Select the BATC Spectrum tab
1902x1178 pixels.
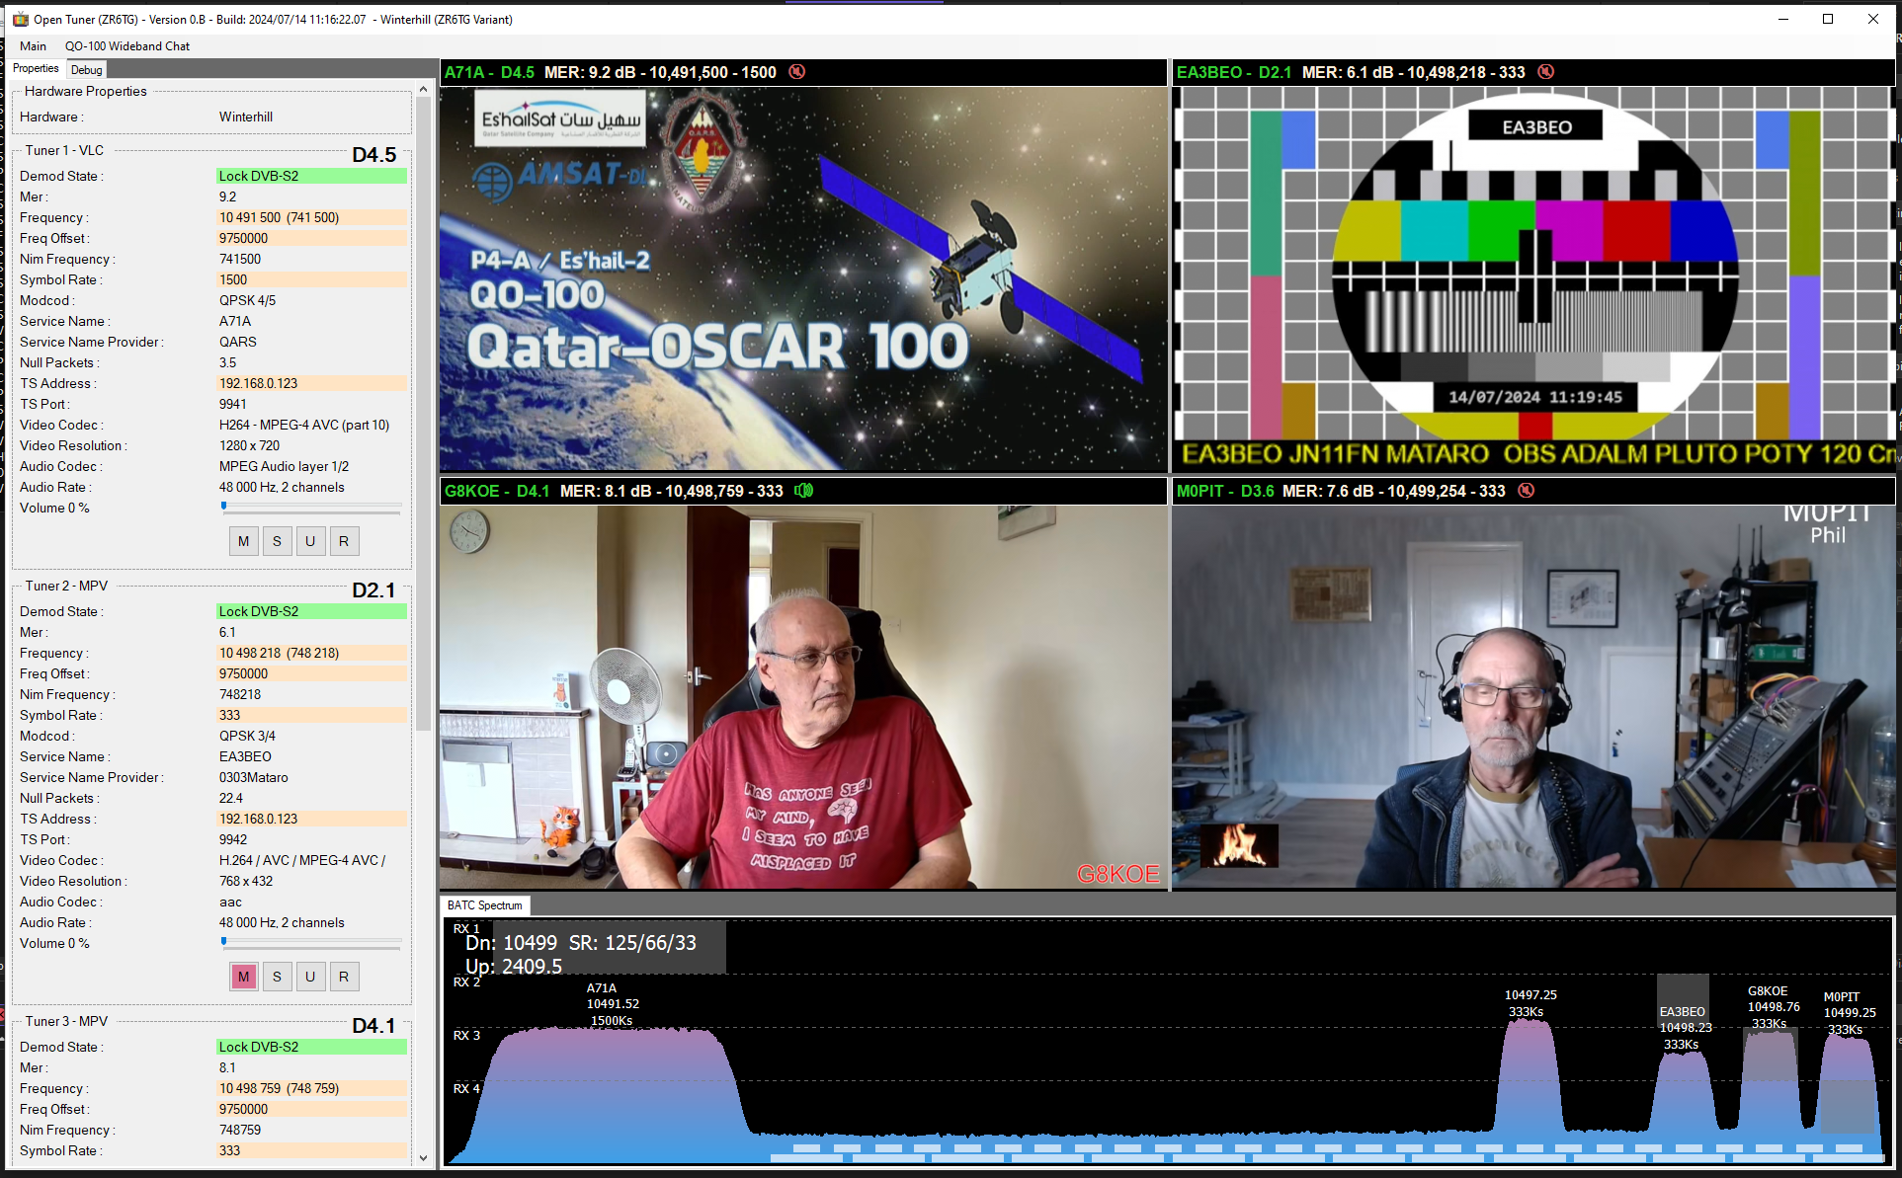click(485, 905)
